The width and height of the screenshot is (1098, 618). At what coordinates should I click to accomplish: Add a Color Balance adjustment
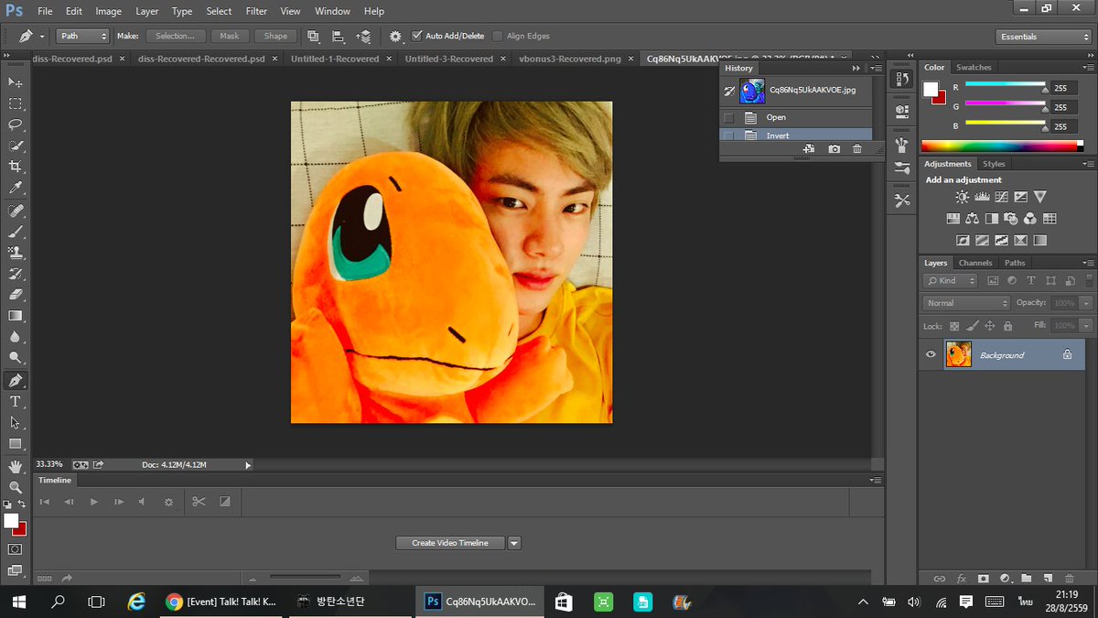pos(972,219)
